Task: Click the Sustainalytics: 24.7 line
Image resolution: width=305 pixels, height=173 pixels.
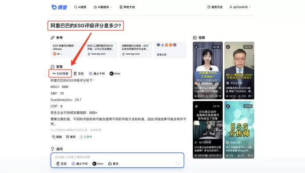Action: (66, 100)
